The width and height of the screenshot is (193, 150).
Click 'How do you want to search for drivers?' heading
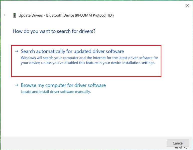click(54, 31)
